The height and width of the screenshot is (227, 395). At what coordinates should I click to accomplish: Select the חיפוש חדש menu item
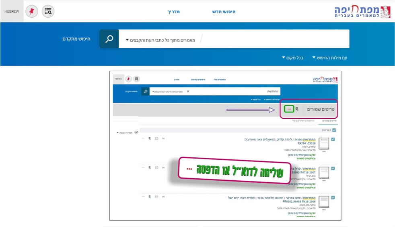[x=224, y=12]
